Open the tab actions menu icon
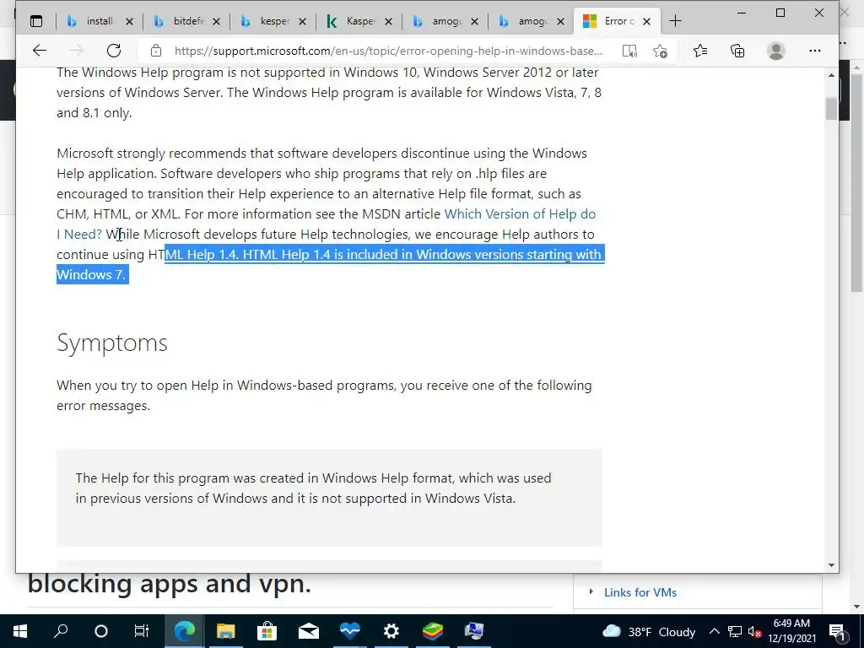This screenshot has width=864, height=648. [36, 21]
